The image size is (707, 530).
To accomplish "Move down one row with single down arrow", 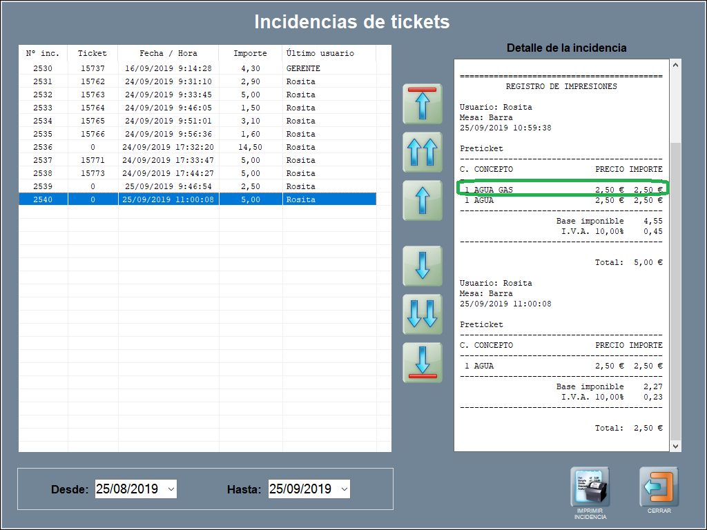I will [x=422, y=266].
